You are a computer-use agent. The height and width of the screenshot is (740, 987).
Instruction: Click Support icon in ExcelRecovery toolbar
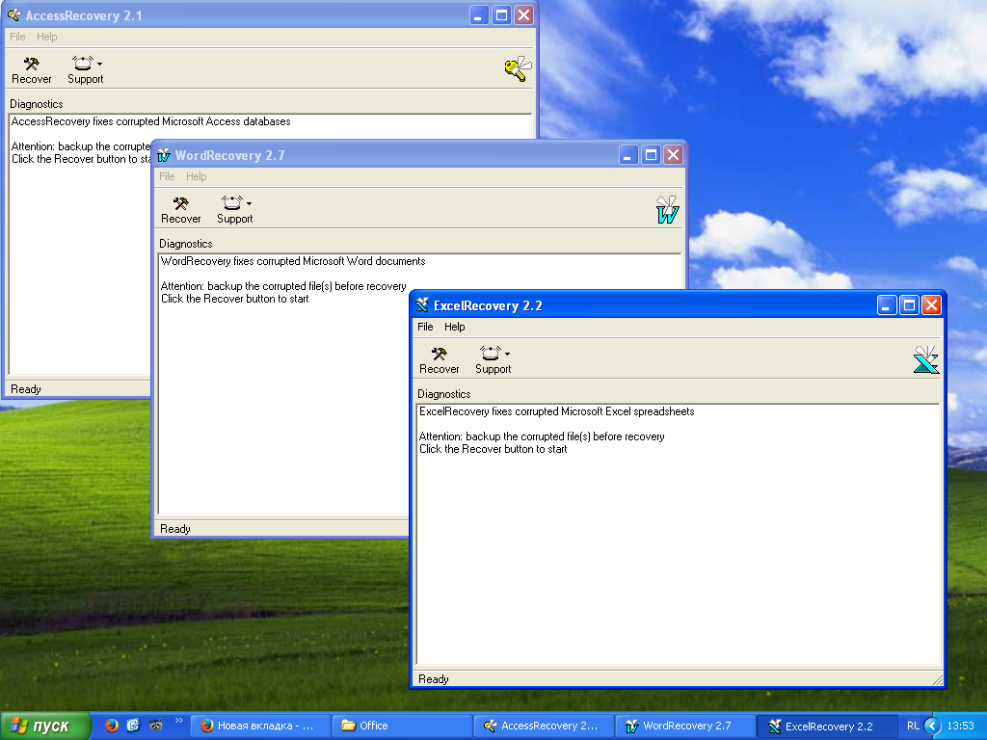pyautogui.click(x=490, y=355)
